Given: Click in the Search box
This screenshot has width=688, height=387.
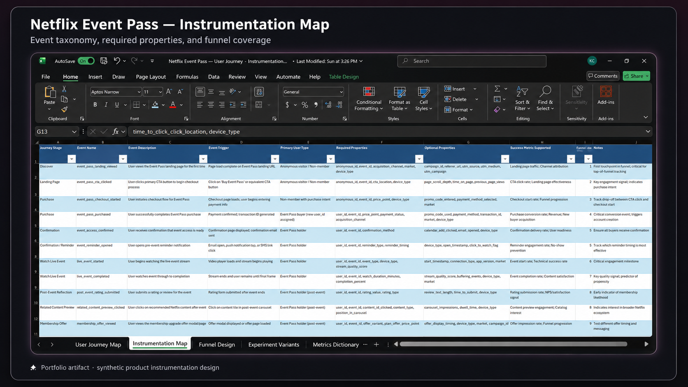Looking at the screenshot, I should 472,61.
